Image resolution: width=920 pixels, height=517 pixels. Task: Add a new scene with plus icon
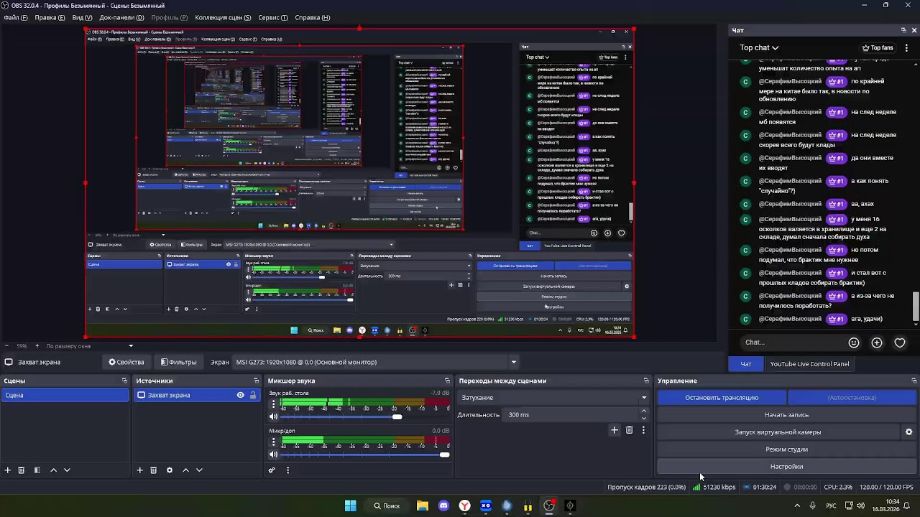[8, 470]
